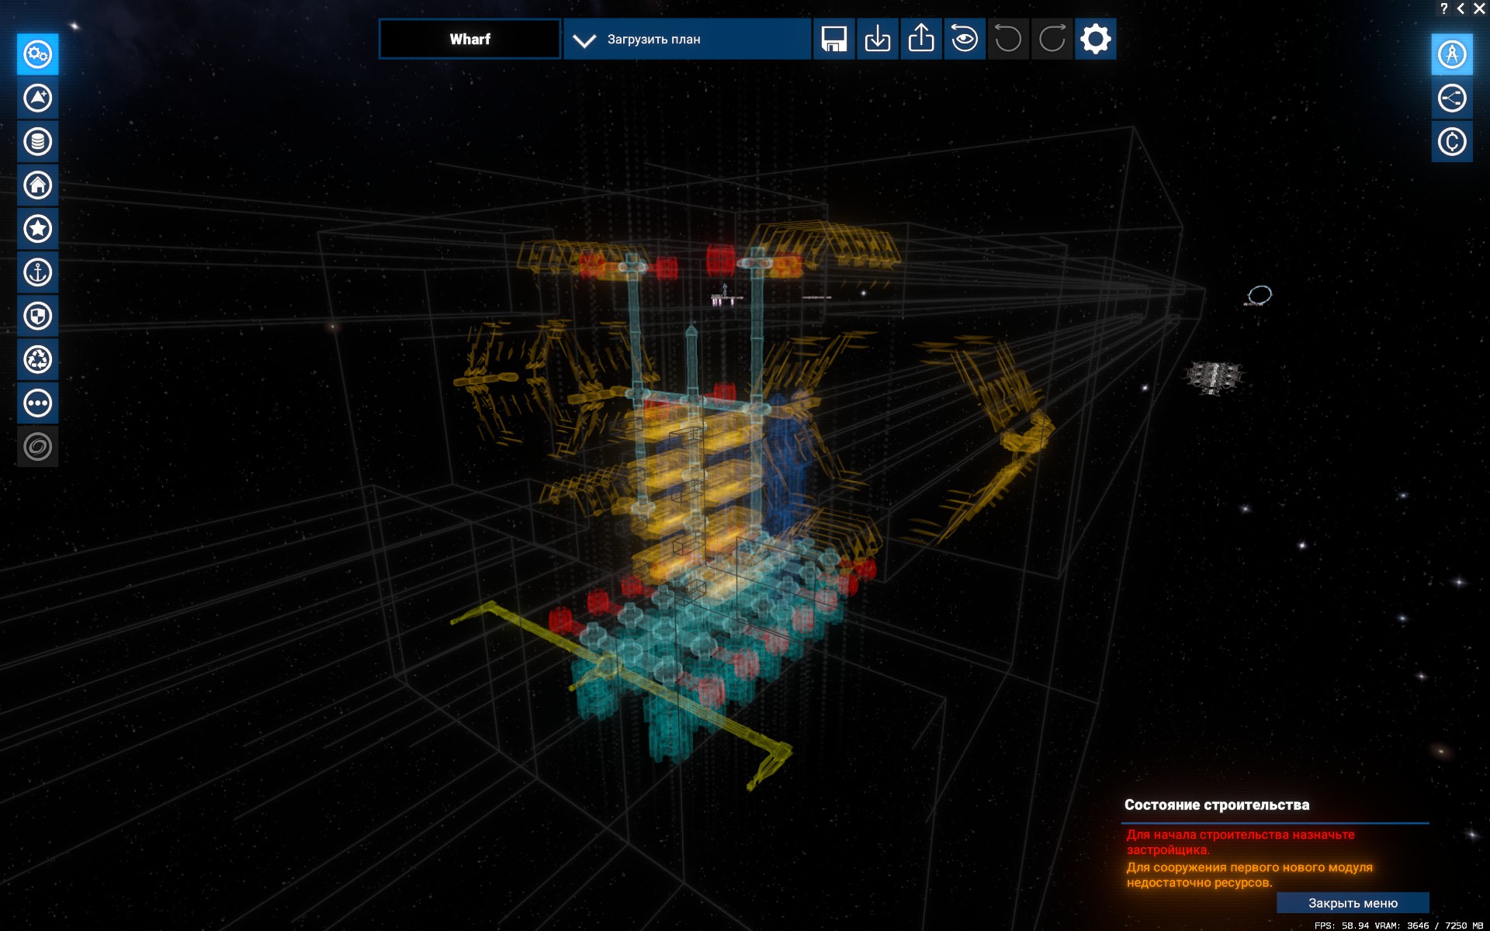Open the defence modules shield icon
Viewport: 1490px width, 931px height.
coord(37,316)
